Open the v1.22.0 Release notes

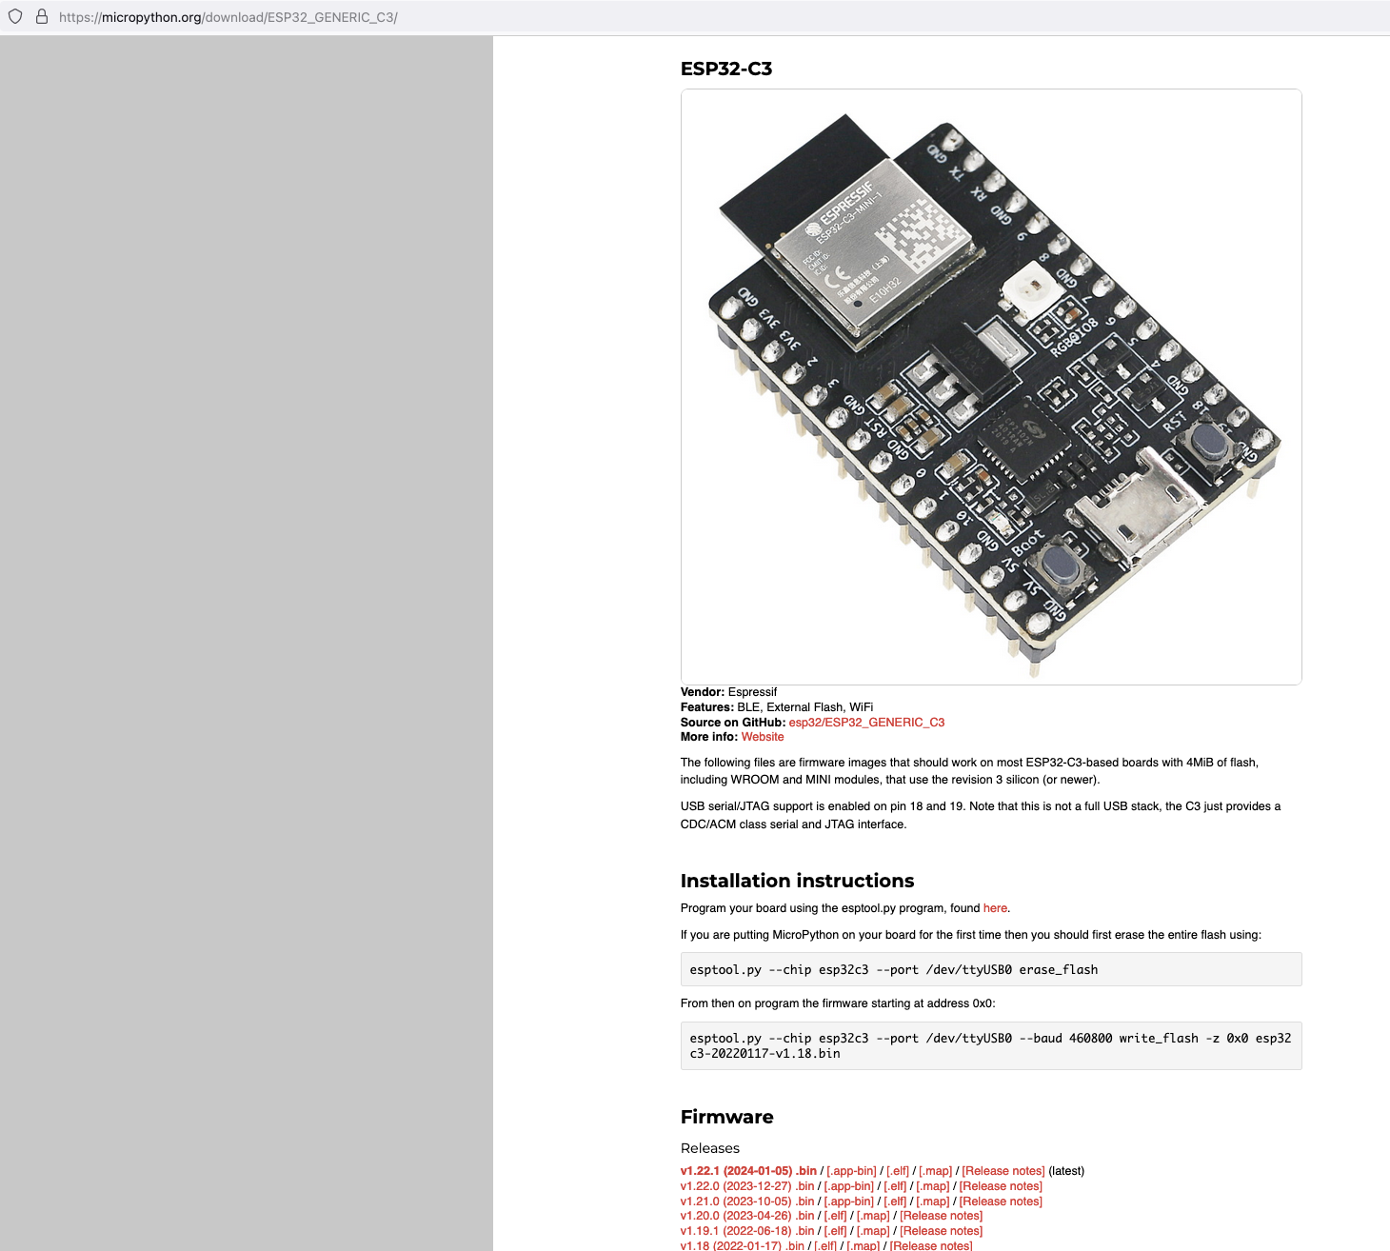click(x=1001, y=1186)
